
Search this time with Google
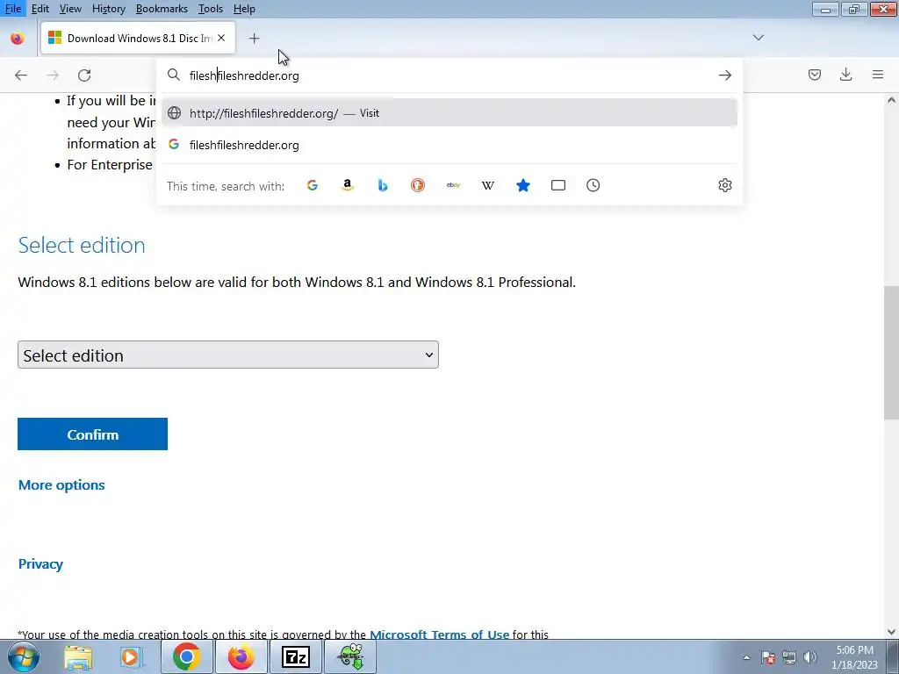313,185
